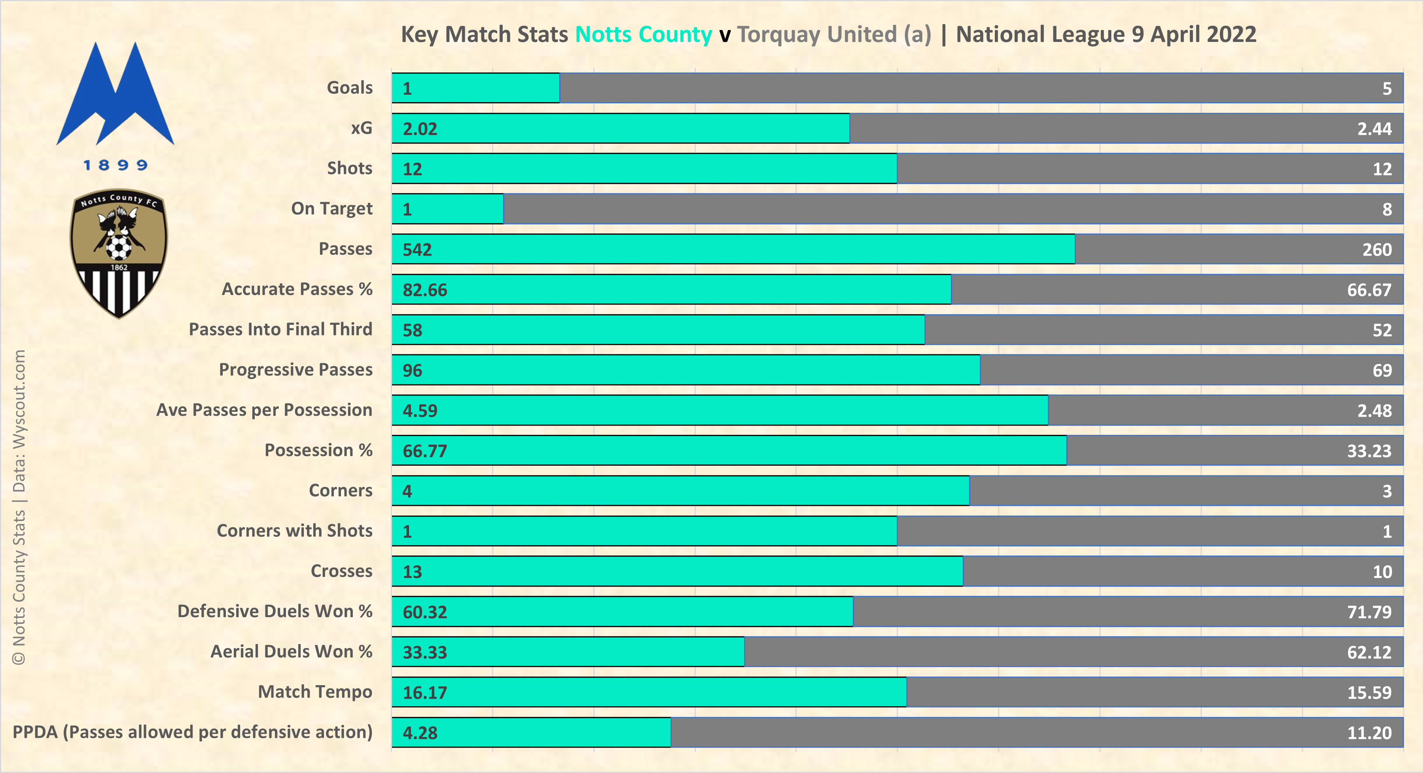The height and width of the screenshot is (773, 1424).
Task: Select the 'On Target' row label
Action: 332,208
